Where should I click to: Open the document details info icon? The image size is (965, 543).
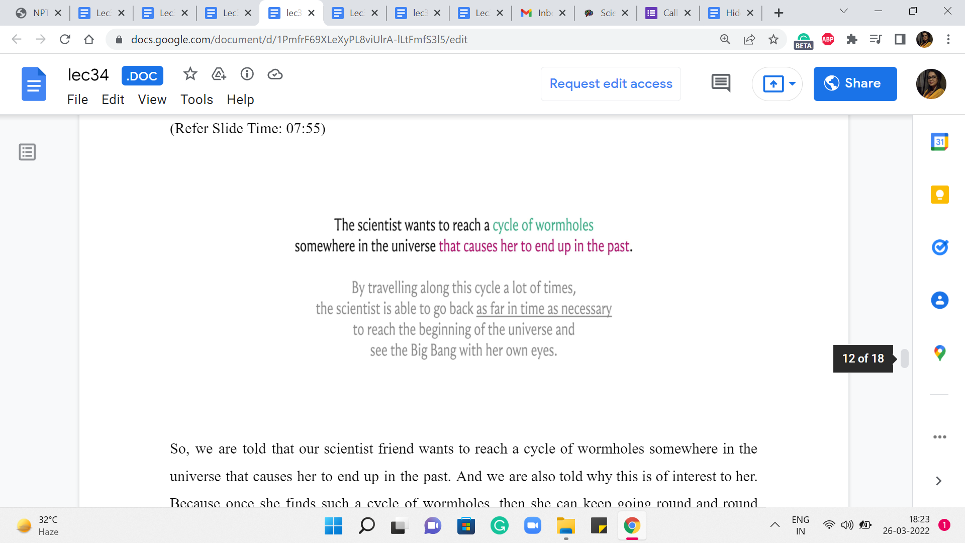tap(247, 74)
